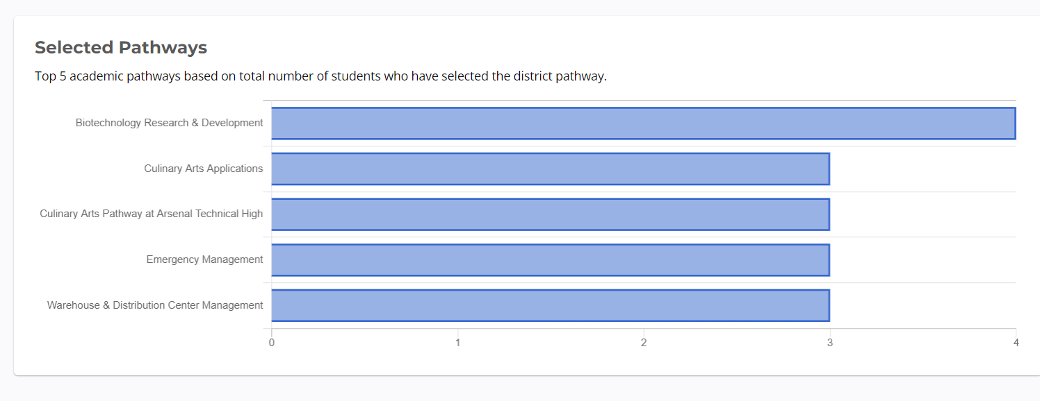Image resolution: width=1040 pixels, height=401 pixels.
Task: Click the 1 tick on the x-axis
Action: pyautogui.click(x=457, y=343)
